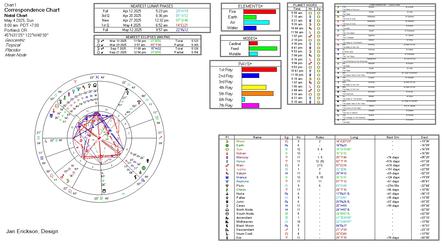Click the cyan Mutable bar in Modes
444x243 pixels.
pos(253,54)
